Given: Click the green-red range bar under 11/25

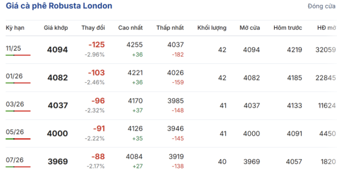Looking at the screenshot, I should [18, 55].
